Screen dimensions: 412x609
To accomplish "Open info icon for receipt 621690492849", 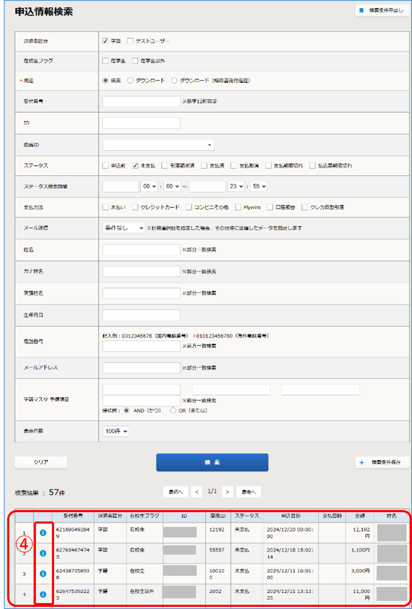I will tap(43, 532).
